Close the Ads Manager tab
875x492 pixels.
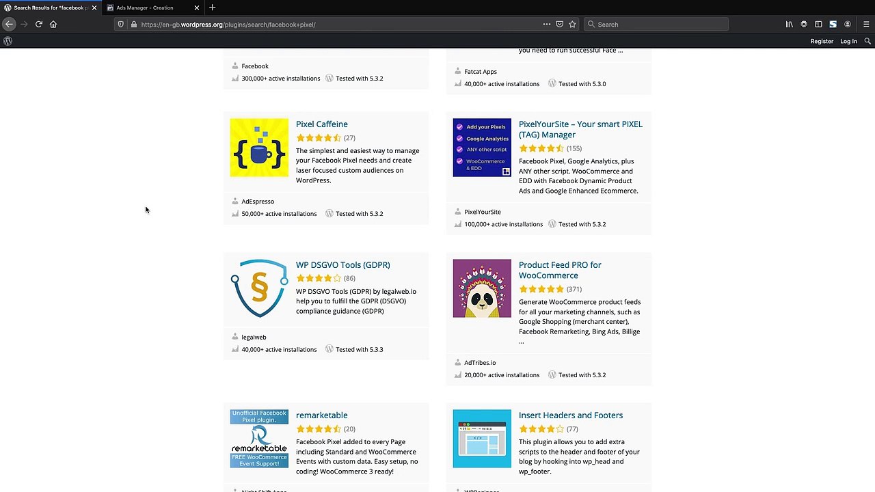pyautogui.click(x=197, y=8)
